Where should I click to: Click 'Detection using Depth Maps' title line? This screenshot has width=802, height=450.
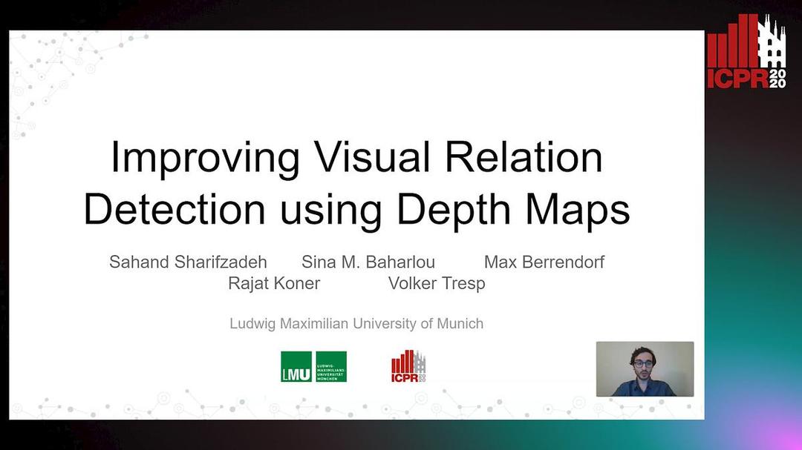(x=356, y=209)
